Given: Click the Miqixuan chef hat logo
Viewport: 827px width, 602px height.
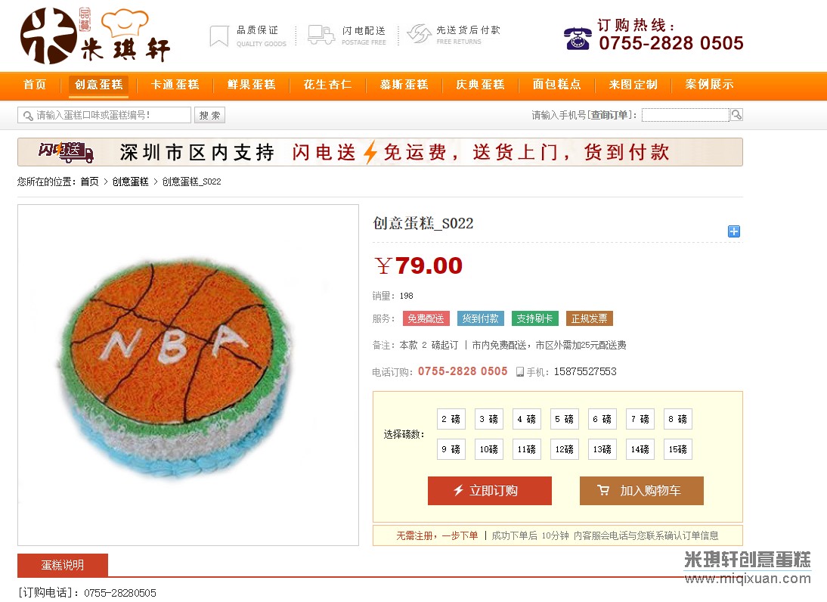Looking at the screenshot, I should 95,36.
